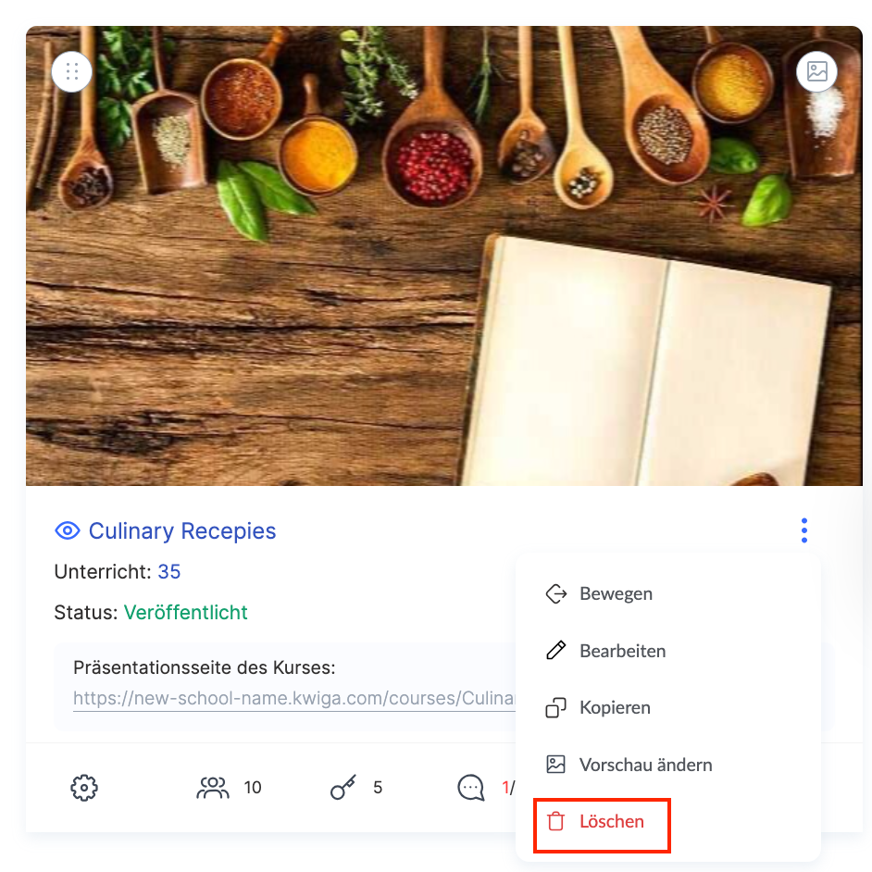The image size is (872, 872).
Task: Select Kopieren from the context menu
Action: [x=668, y=707]
